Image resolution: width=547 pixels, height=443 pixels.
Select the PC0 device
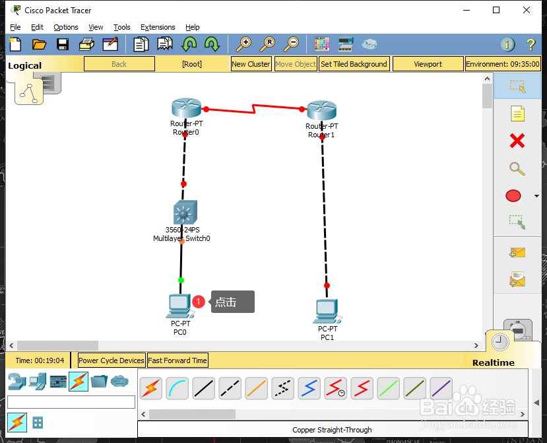(x=180, y=306)
